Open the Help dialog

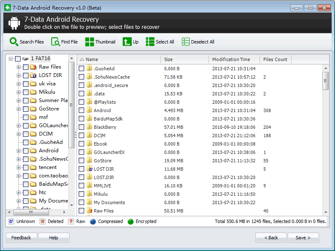[54, 238]
